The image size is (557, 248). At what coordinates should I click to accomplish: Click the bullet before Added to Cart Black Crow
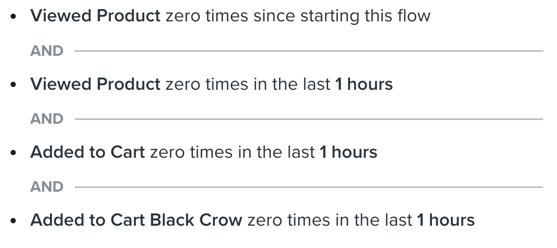click(x=14, y=220)
